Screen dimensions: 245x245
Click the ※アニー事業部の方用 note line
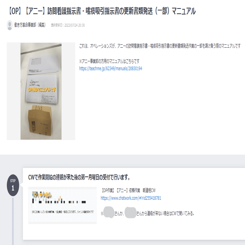[109, 61]
